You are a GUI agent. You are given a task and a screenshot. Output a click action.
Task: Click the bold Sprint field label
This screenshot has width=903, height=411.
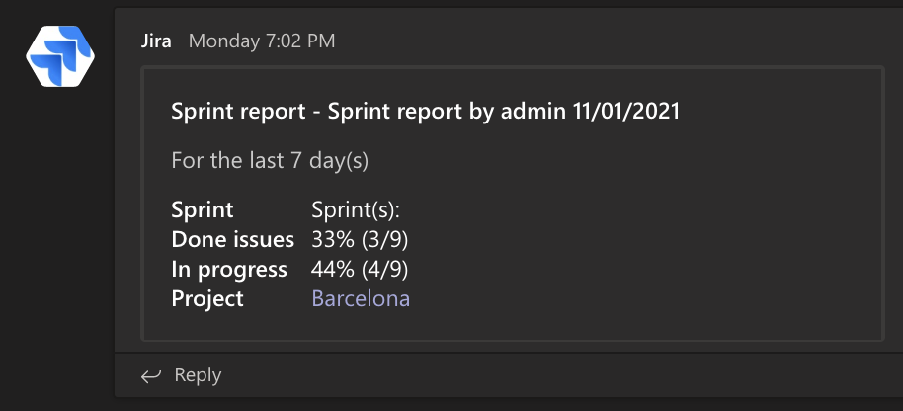coord(203,209)
